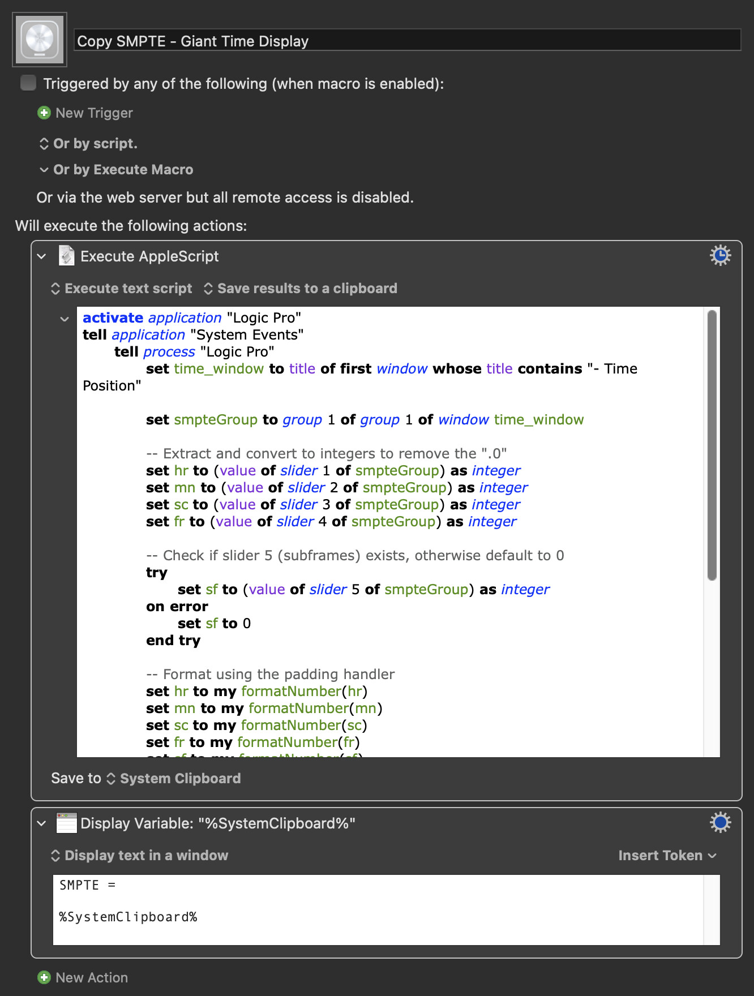This screenshot has height=996, width=754.
Task: Open the Insert Token menu
Action: click(x=667, y=856)
